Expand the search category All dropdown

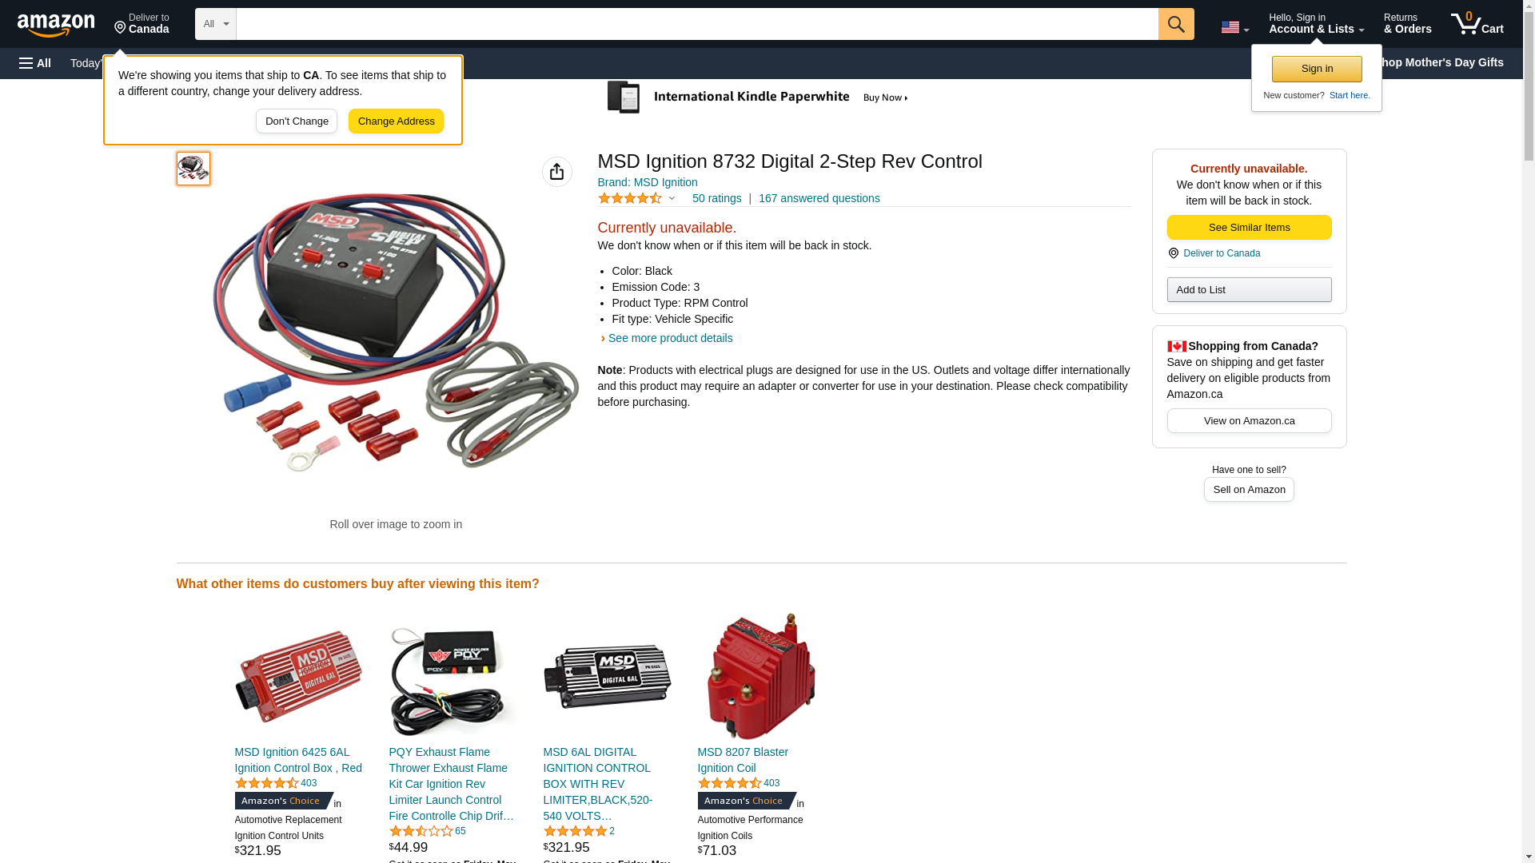(216, 24)
